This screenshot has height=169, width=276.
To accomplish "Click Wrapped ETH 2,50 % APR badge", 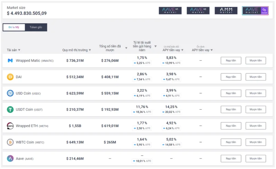I will [142, 128].
